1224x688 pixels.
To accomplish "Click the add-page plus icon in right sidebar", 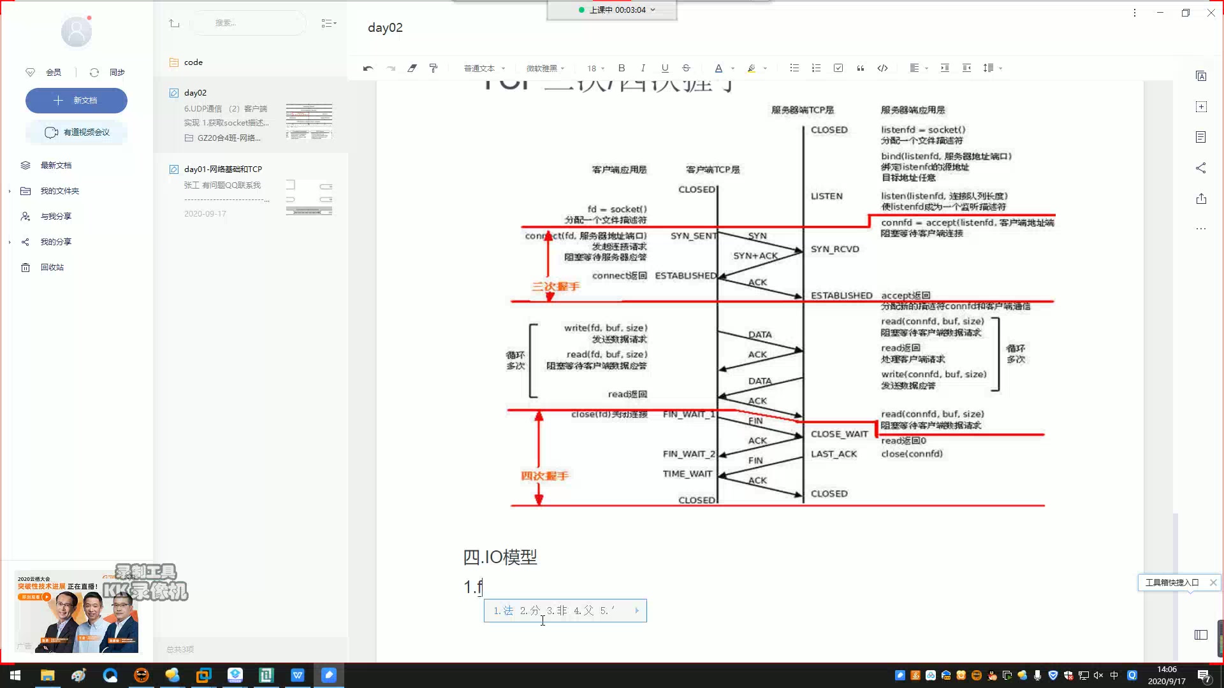I will 1201,107.
